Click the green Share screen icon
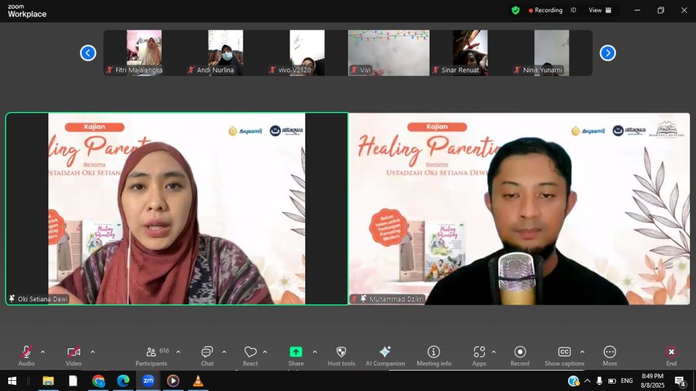The width and height of the screenshot is (696, 391). pos(296,352)
